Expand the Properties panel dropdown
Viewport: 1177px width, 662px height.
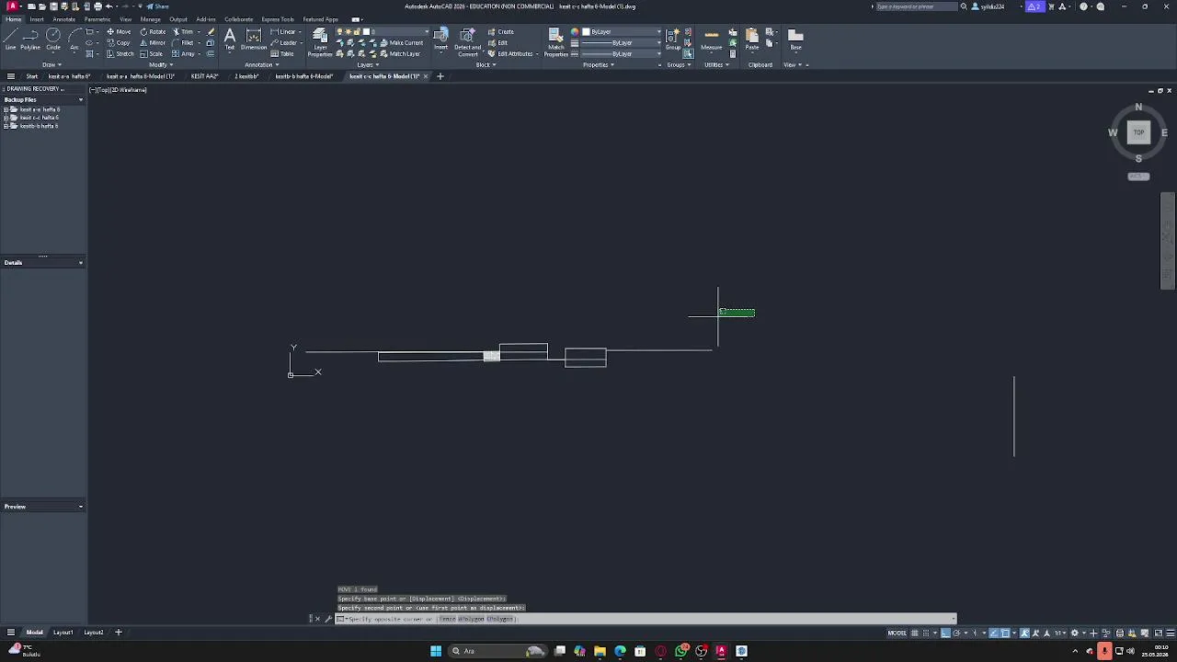[599, 65]
